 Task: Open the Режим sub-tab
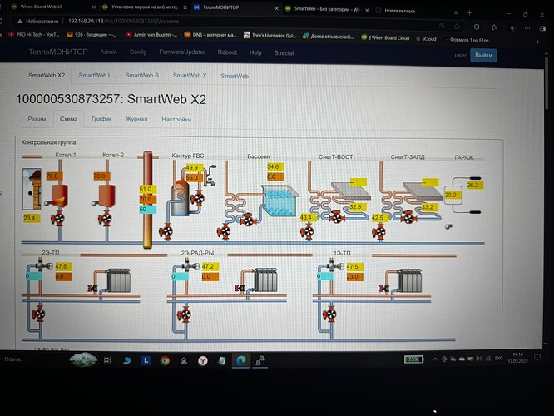click(x=37, y=119)
